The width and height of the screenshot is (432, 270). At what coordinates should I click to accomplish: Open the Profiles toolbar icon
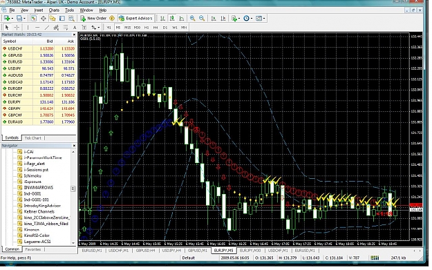click(19, 19)
